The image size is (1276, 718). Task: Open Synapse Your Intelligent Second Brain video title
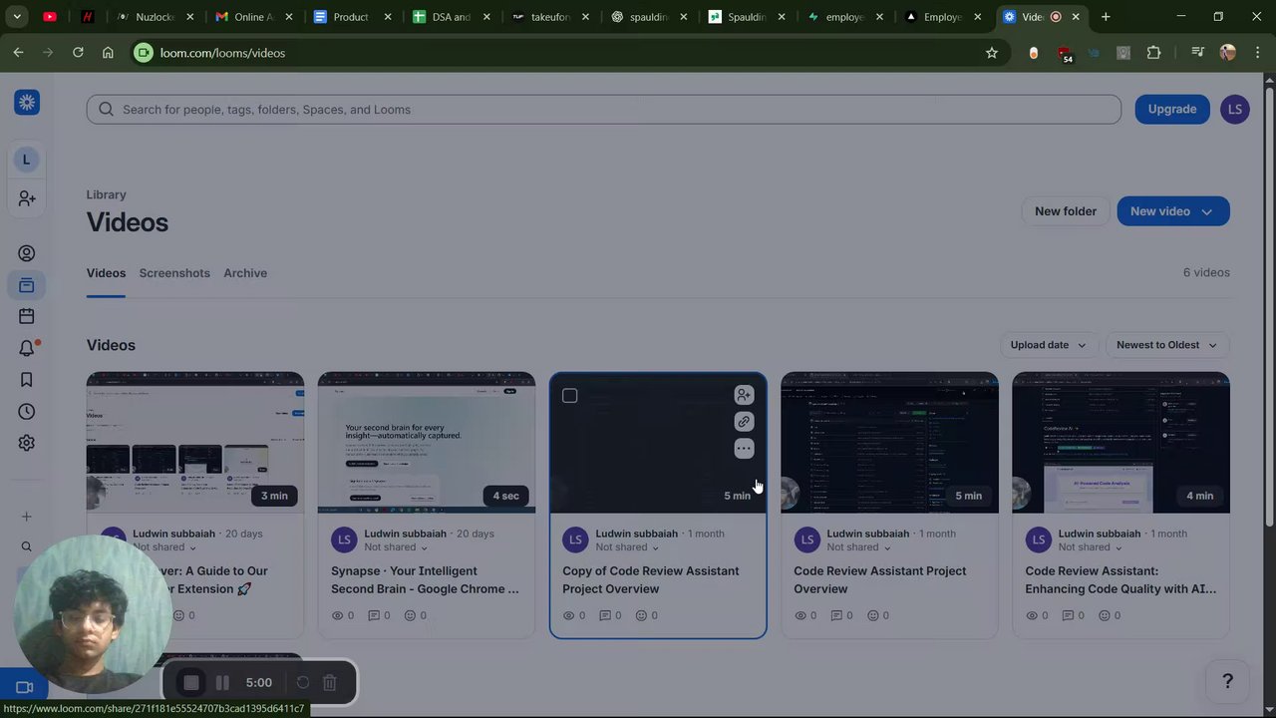pos(425,580)
